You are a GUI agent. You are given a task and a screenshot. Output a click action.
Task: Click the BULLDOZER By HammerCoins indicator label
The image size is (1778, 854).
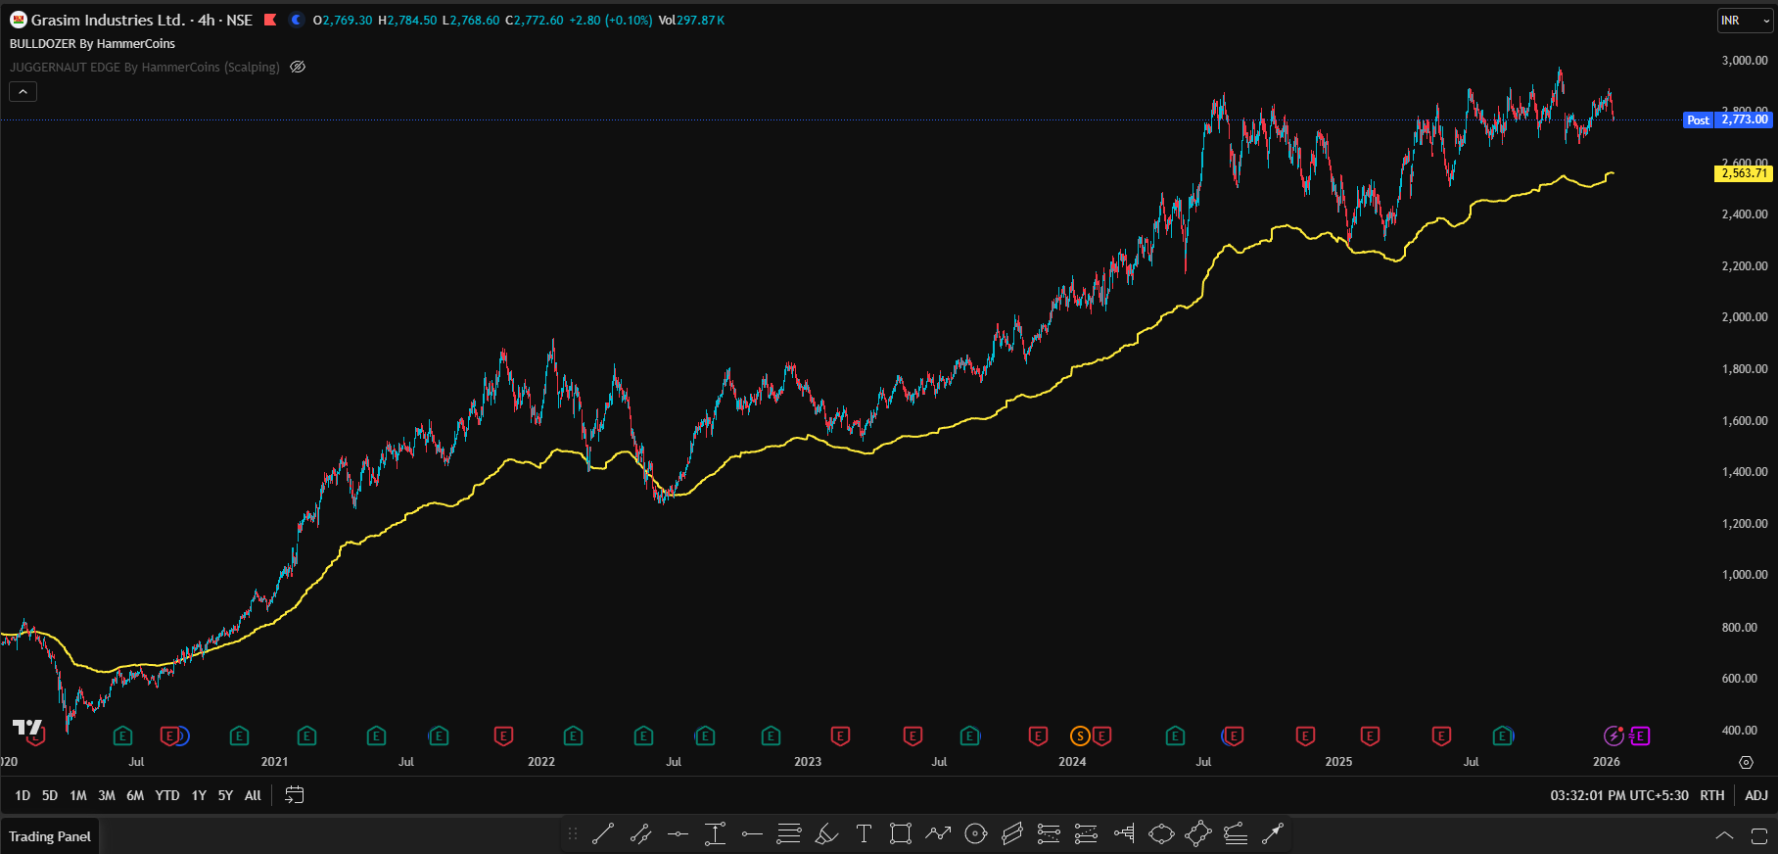pos(92,44)
